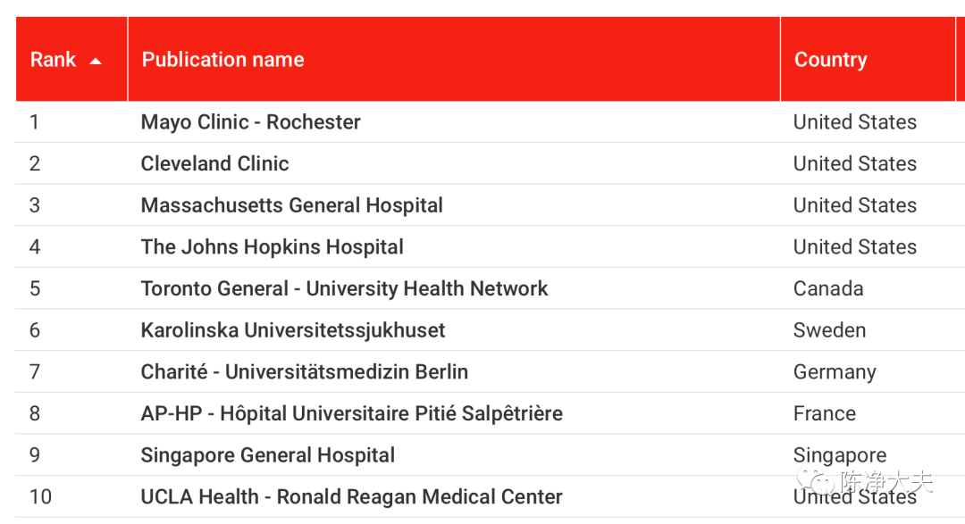Sort by the Publication name column header
965x524 pixels.
[x=454, y=59]
